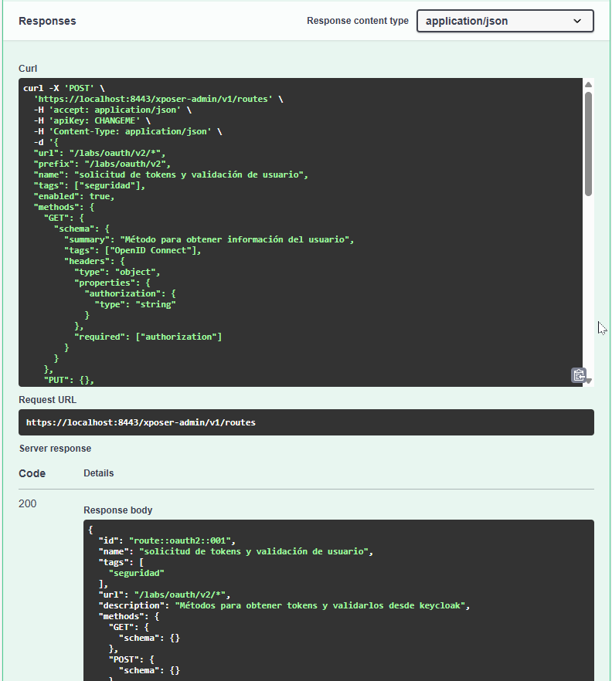Click the empty scrollbar track below the thumb
The image size is (612, 681).
coord(588,286)
